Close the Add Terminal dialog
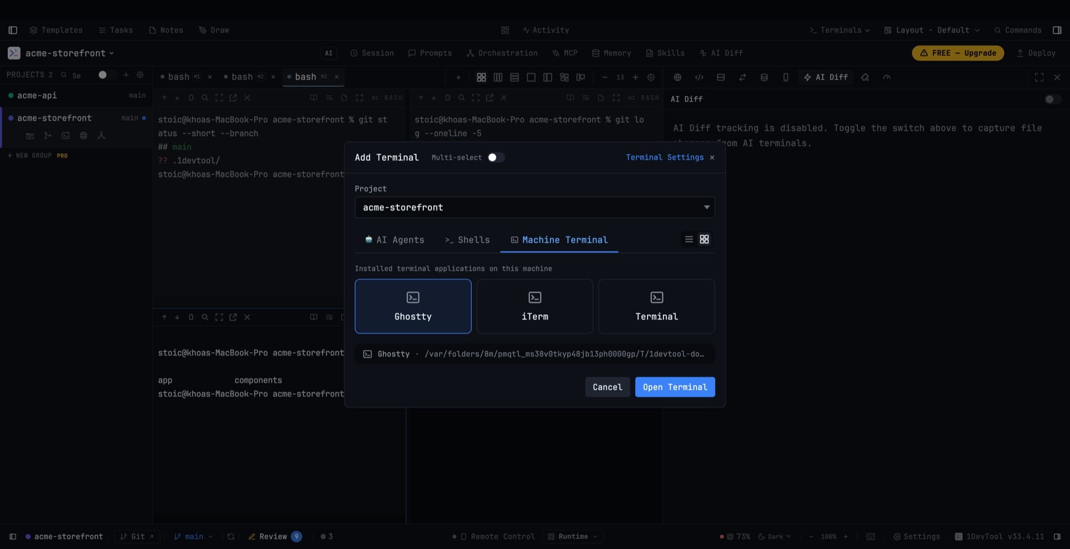Image resolution: width=1070 pixels, height=549 pixels. coord(712,157)
